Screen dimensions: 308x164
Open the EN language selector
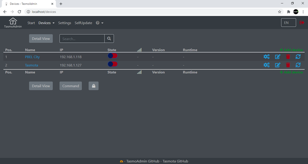click(288, 22)
